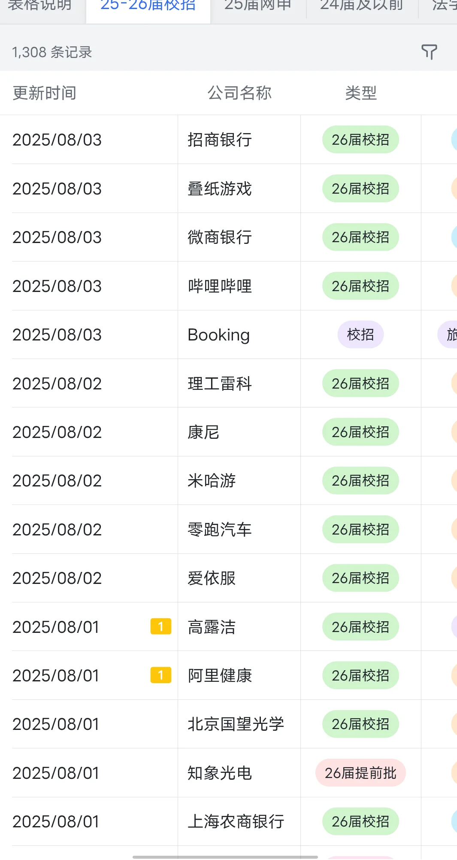Select the Booking company cell
This screenshot has height=860, width=457.
click(239, 334)
